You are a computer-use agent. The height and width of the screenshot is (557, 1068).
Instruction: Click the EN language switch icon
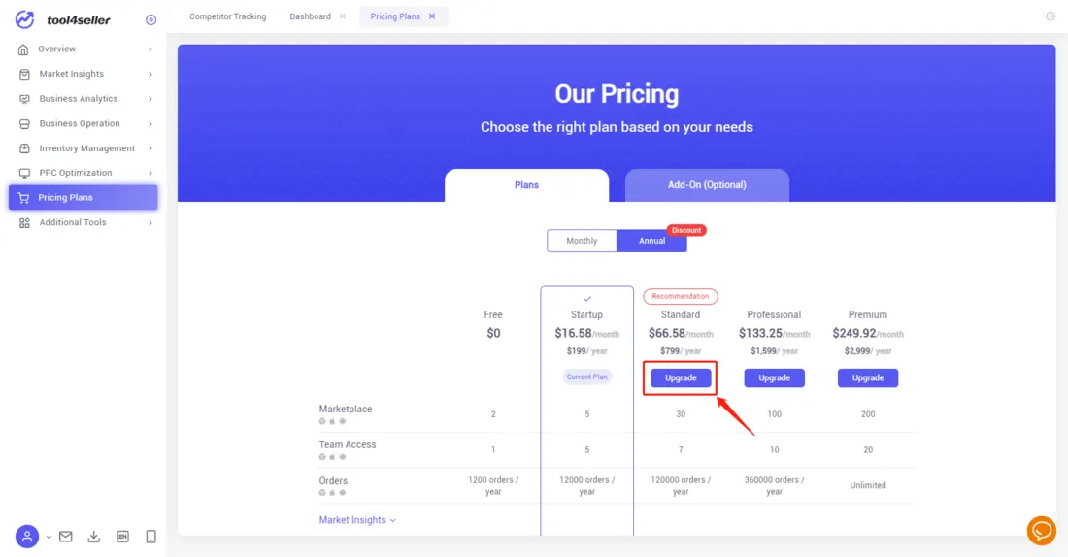point(122,537)
